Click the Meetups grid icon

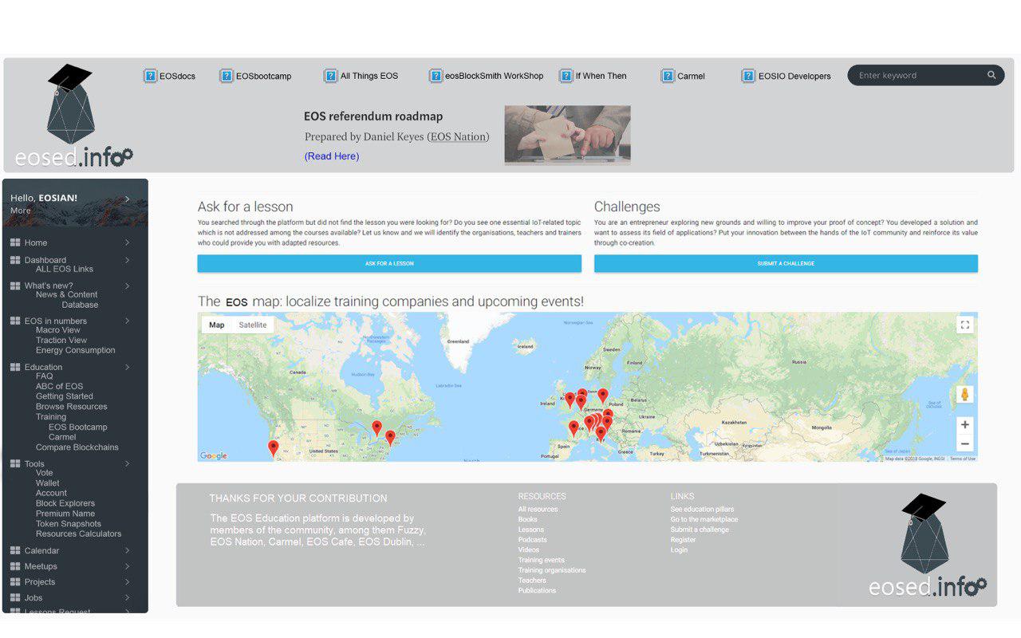click(15, 566)
